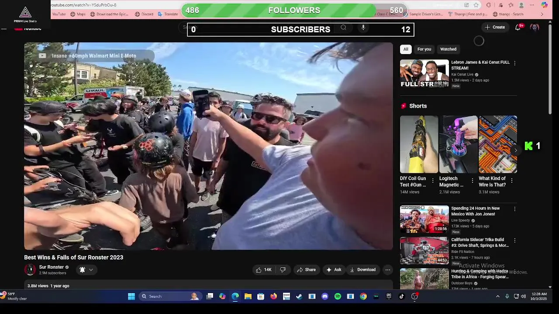Viewport: 559px width, 314px height.
Task: Open the Ask feature
Action: point(334,270)
